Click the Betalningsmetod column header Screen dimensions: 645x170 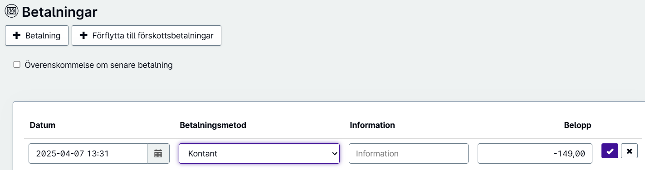click(213, 125)
